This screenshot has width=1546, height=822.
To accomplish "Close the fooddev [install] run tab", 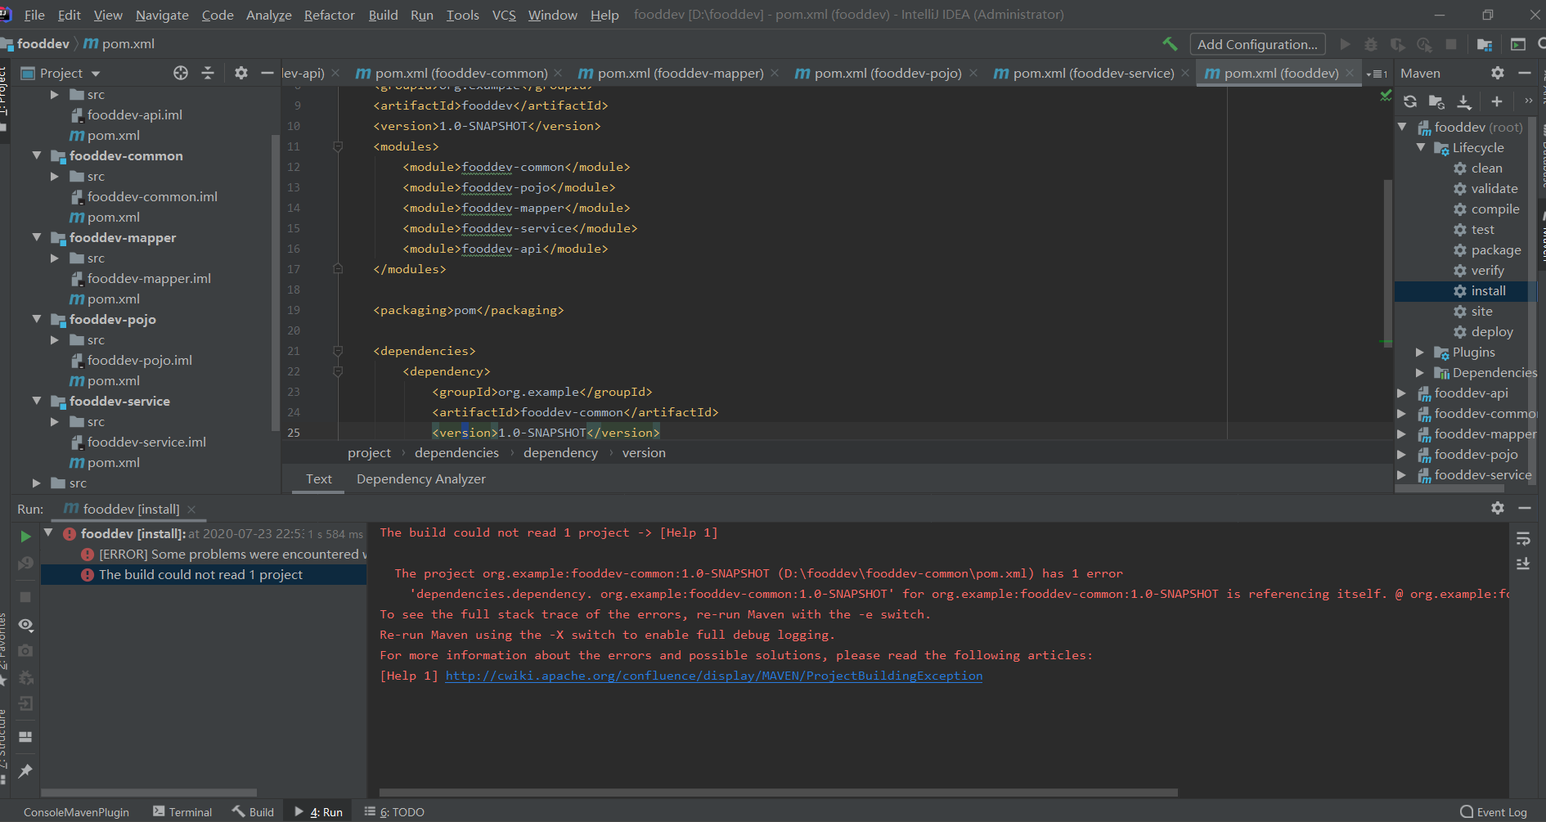I will [191, 509].
